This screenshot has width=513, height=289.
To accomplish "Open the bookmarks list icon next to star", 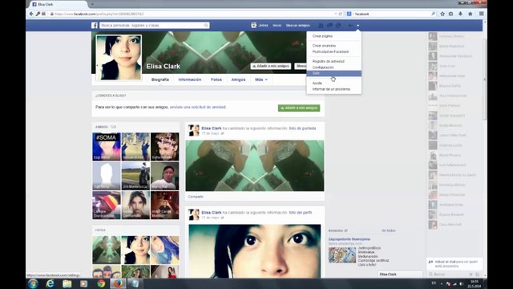I will click(x=450, y=14).
